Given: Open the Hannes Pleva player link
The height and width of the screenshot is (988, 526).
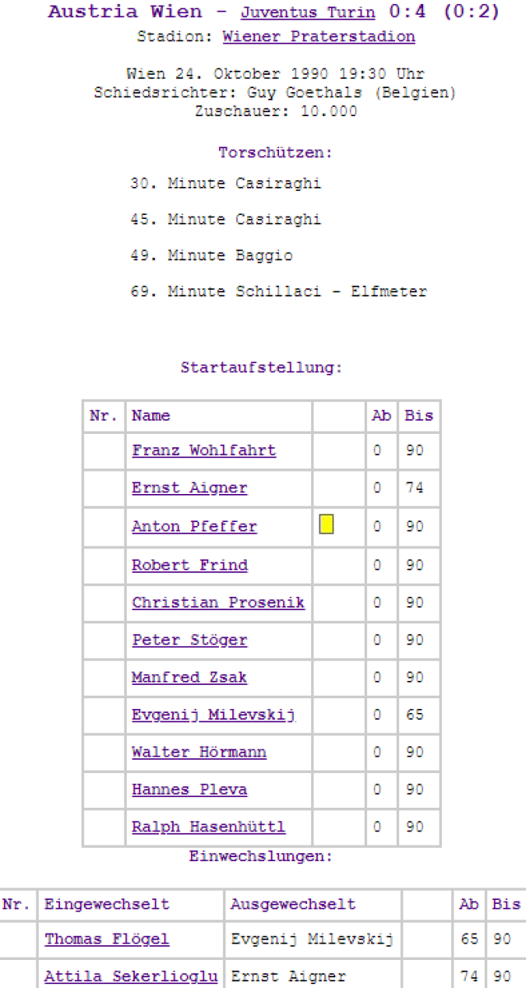Looking at the screenshot, I should (189, 790).
